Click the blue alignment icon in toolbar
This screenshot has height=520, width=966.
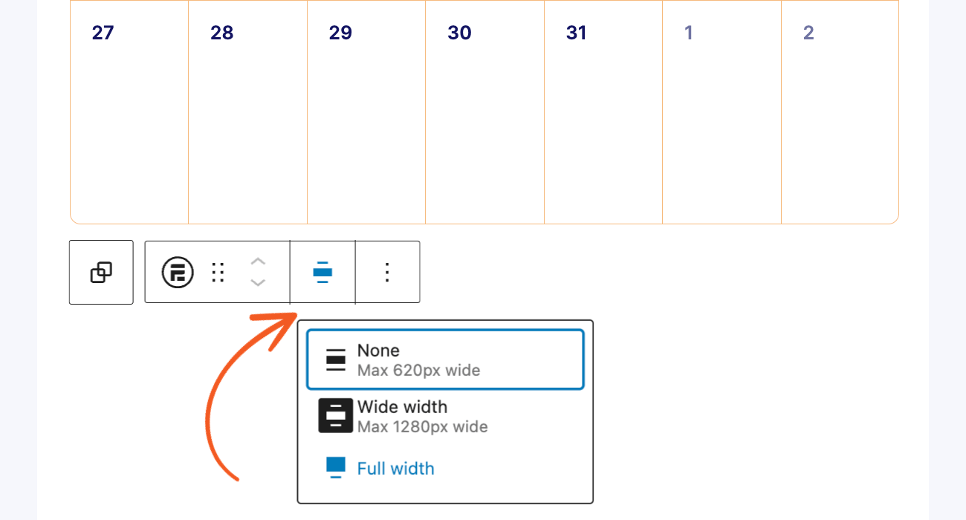322,272
